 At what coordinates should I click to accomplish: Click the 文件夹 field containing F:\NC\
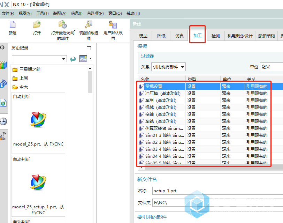[x=217, y=202]
